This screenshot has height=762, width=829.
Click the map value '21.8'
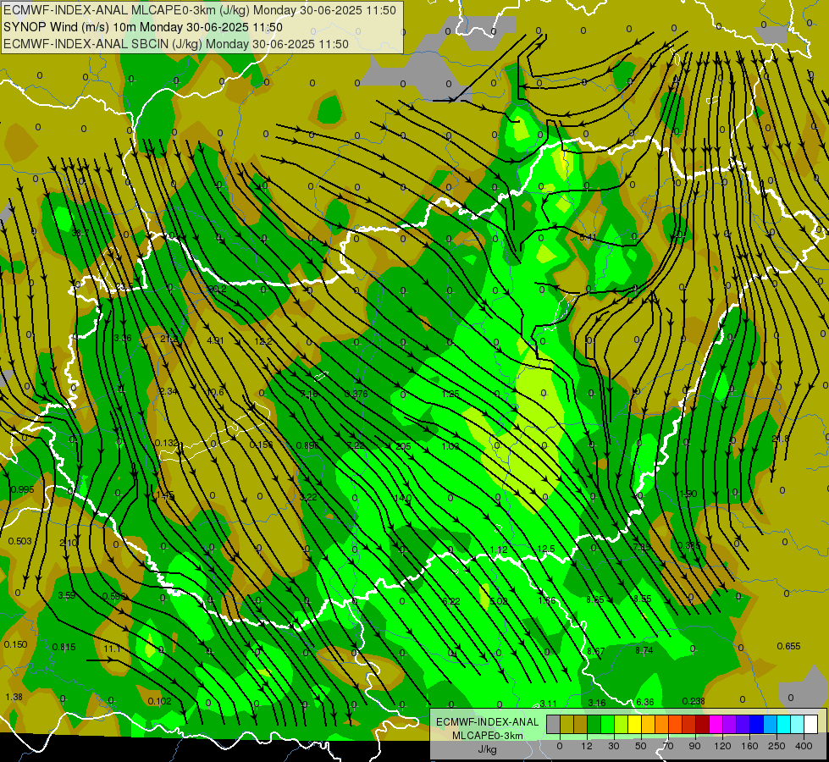pos(781,439)
